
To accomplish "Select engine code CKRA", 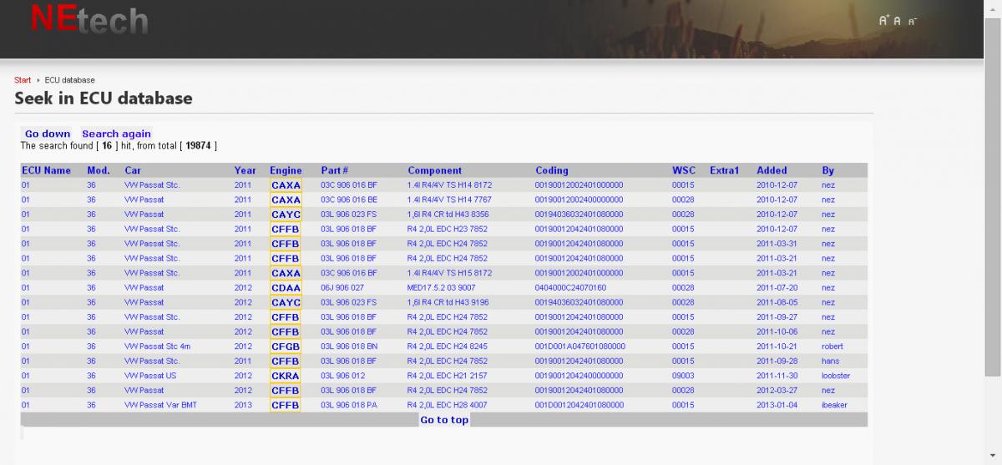I will (286, 376).
